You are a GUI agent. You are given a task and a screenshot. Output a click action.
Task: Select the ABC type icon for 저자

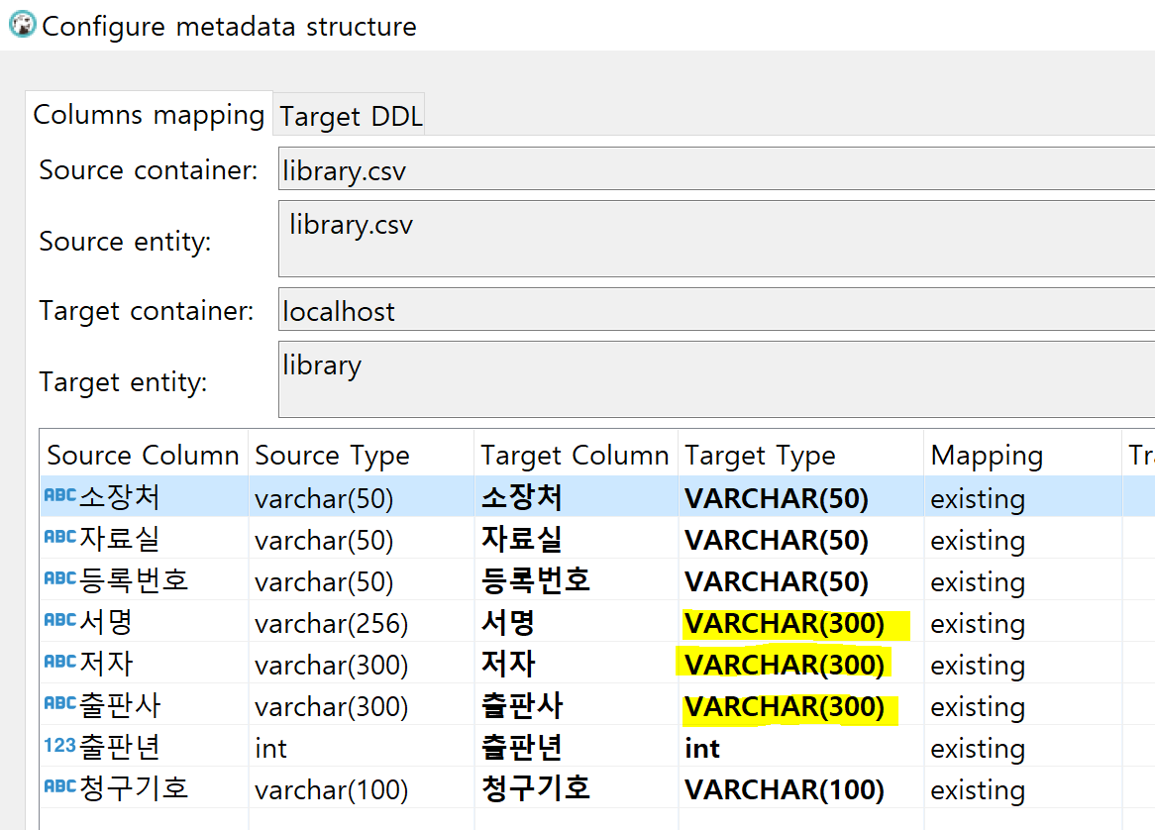click(59, 662)
